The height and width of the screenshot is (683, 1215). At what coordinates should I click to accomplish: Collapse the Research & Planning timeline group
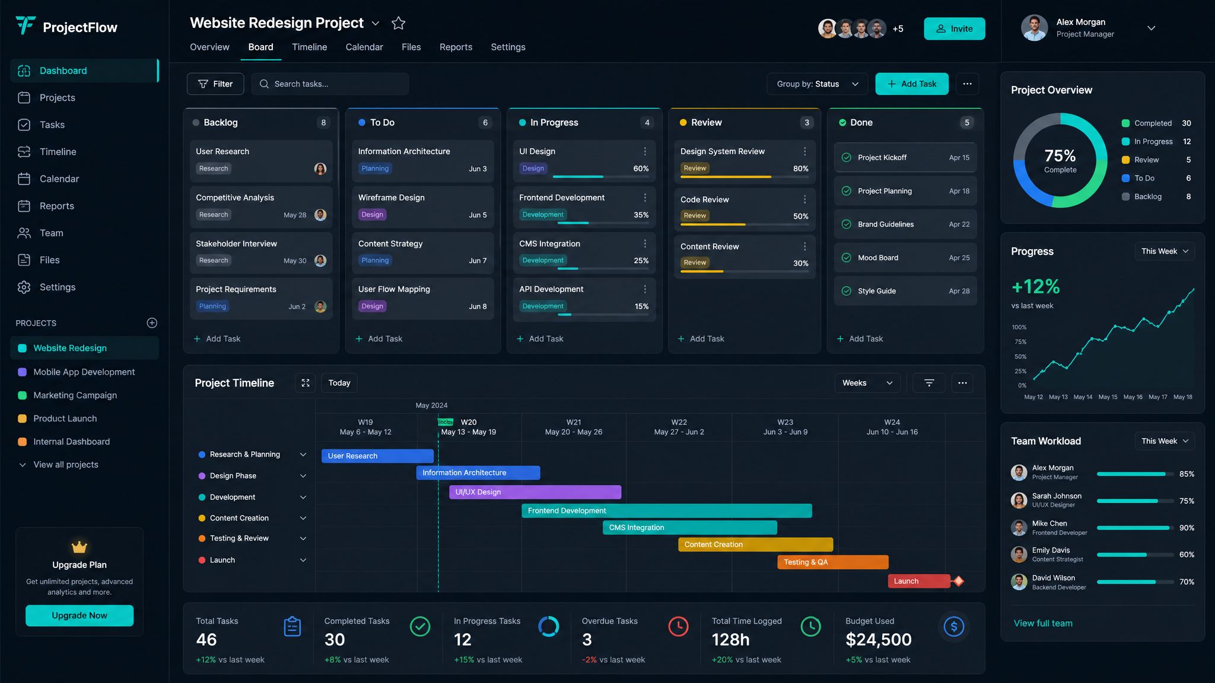(303, 455)
